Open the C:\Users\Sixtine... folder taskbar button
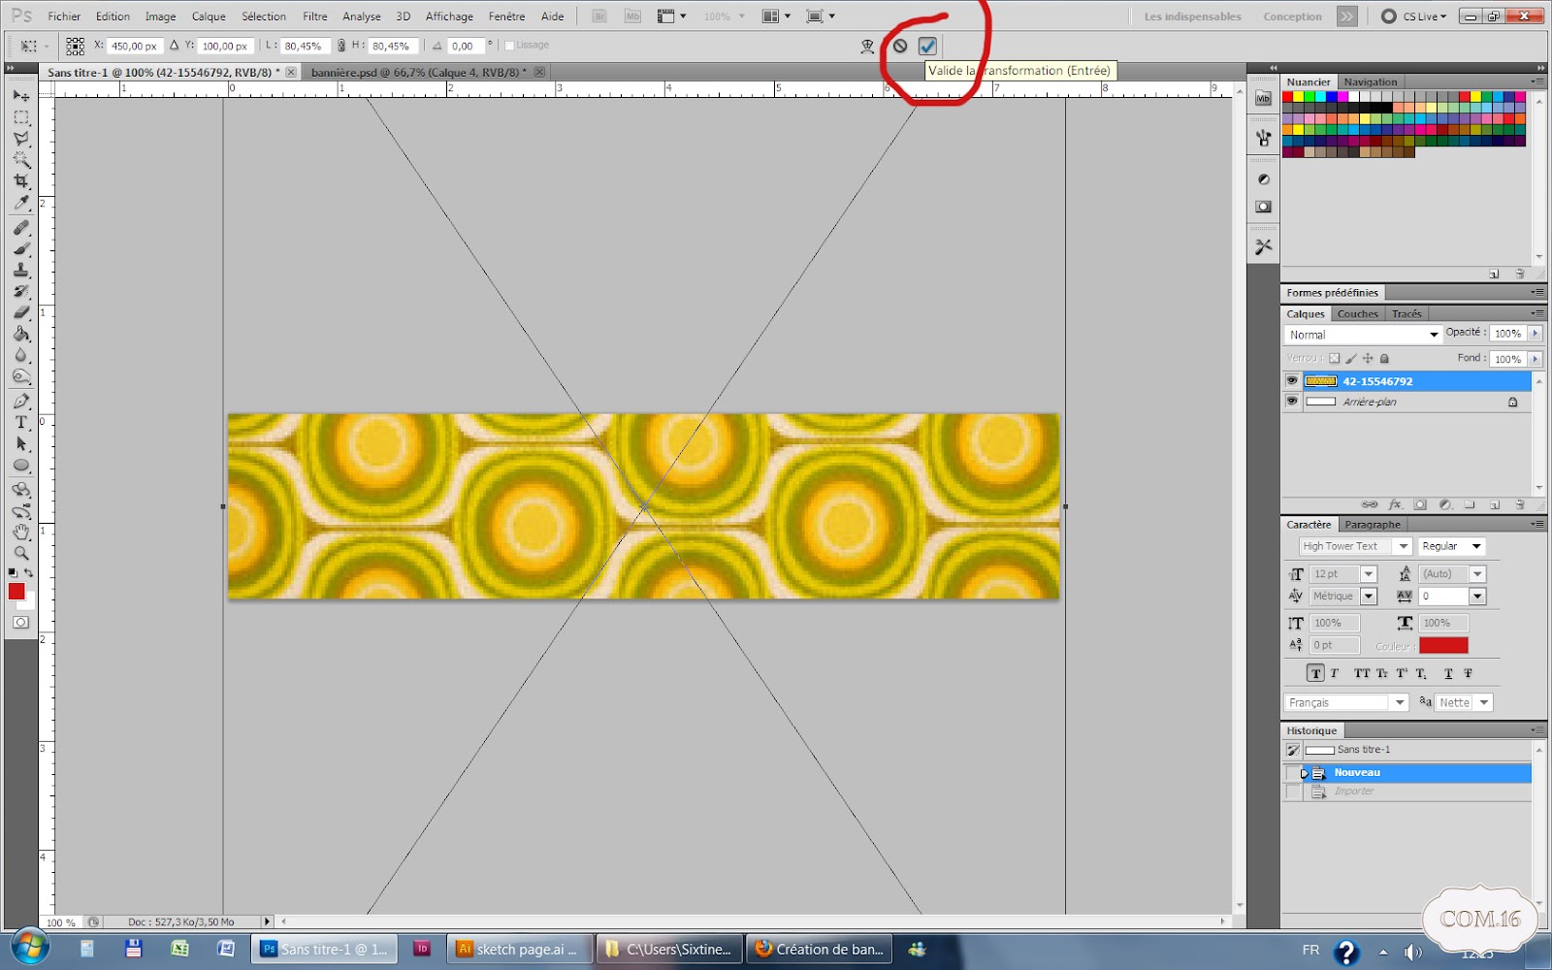This screenshot has height=970, width=1552. pos(670,950)
